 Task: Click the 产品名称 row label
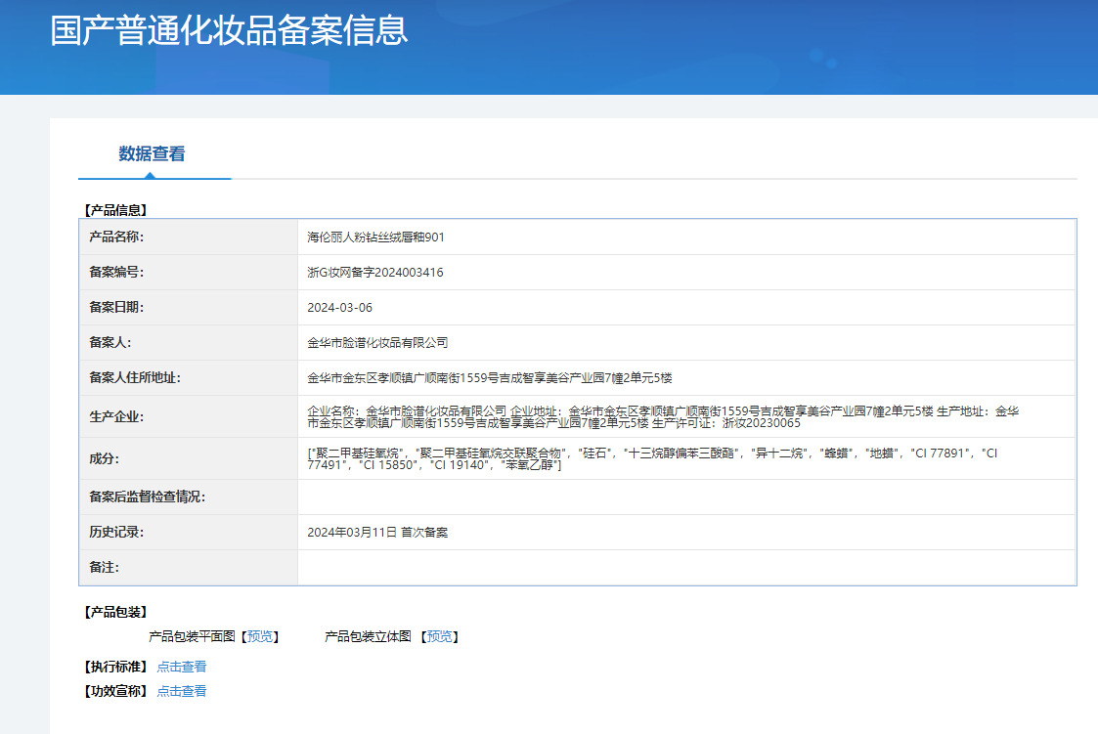116,237
